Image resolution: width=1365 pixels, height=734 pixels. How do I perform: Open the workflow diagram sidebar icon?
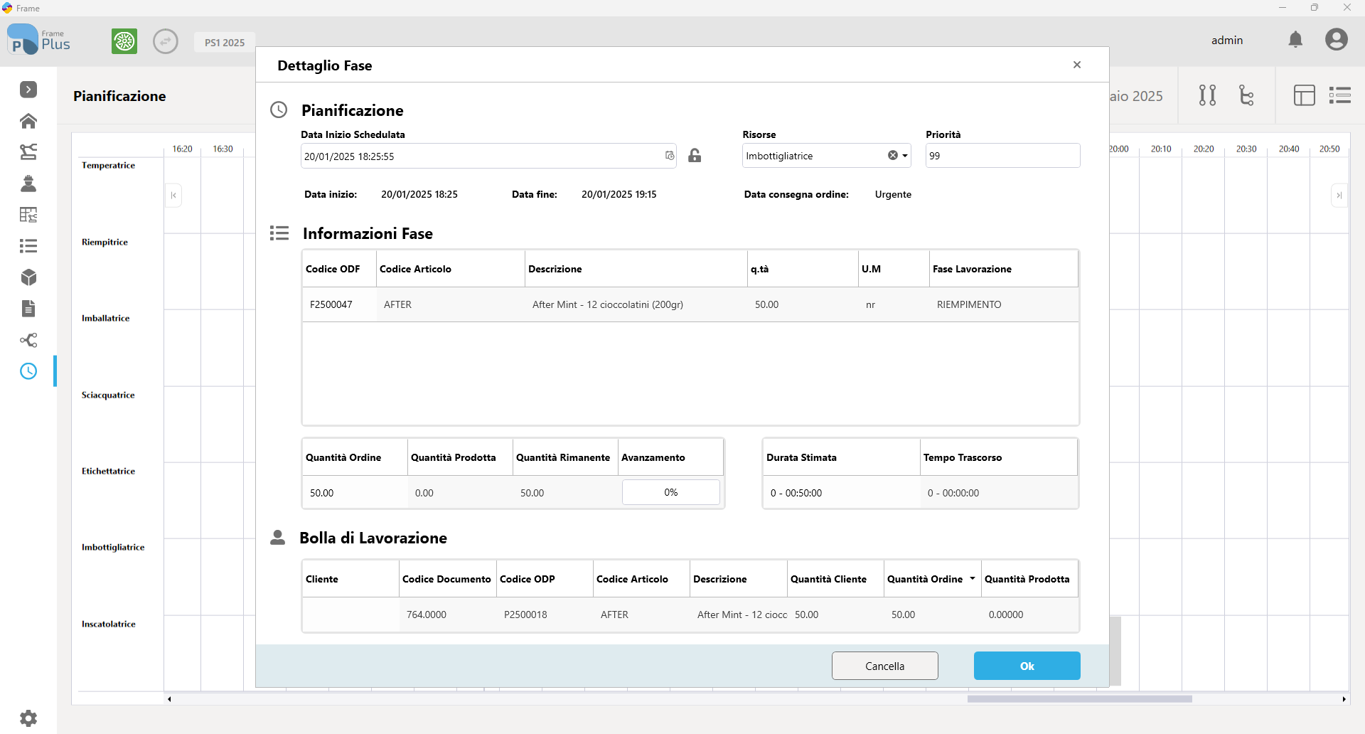click(28, 151)
